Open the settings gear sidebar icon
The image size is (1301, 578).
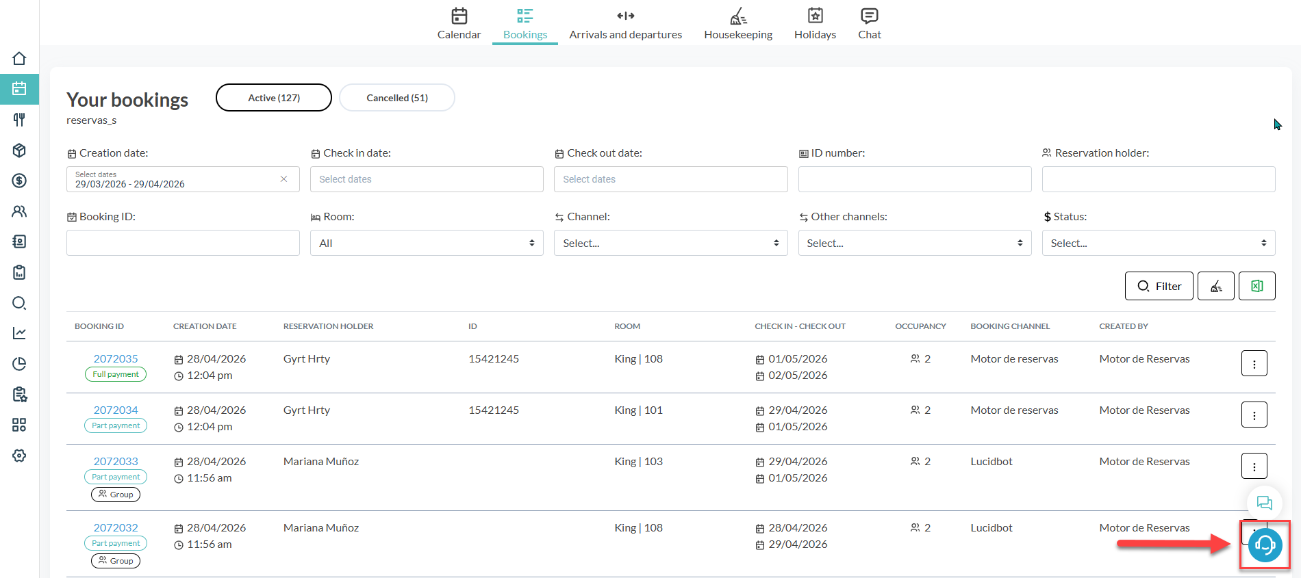pyautogui.click(x=19, y=456)
